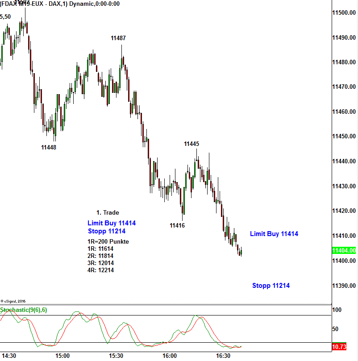Image resolution: width=358 pixels, height=361 pixels.
Task: Click the 11450.00 price axis label
Action: (344, 137)
